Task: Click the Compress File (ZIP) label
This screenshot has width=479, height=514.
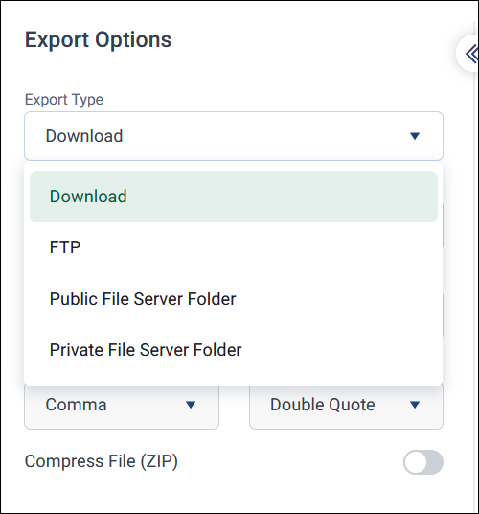Action: (102, 461)
